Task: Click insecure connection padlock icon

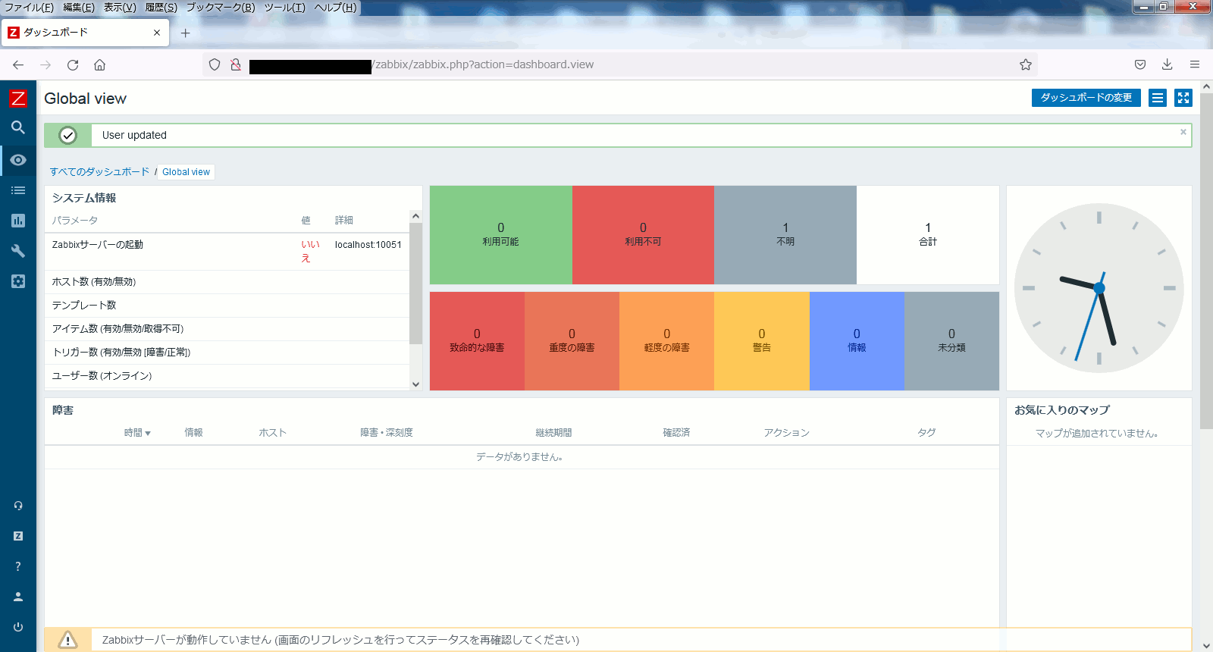Action: [236, 64]
